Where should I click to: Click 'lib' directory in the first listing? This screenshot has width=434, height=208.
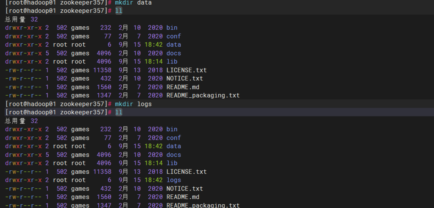point(172,61)
